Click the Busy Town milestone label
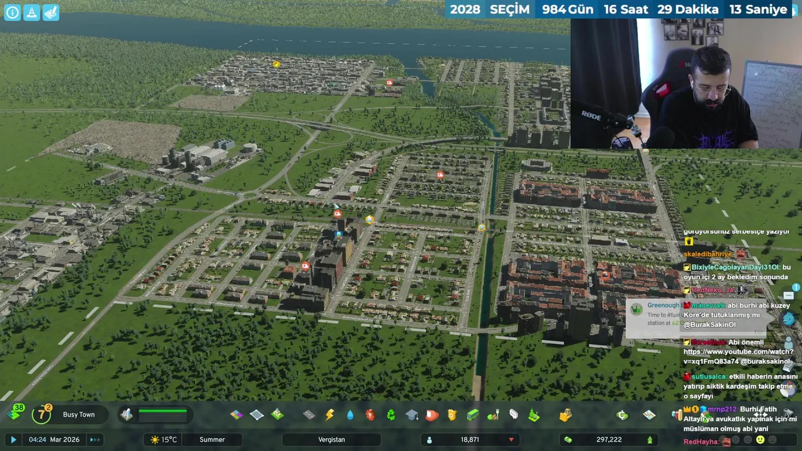 pyautogui.click(x=79, y=415)
